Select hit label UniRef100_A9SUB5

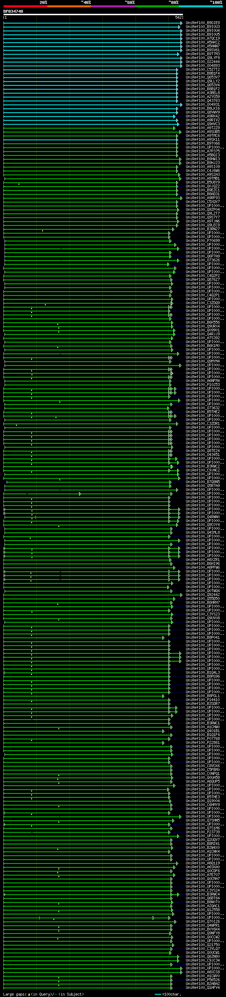pos(203,132)
